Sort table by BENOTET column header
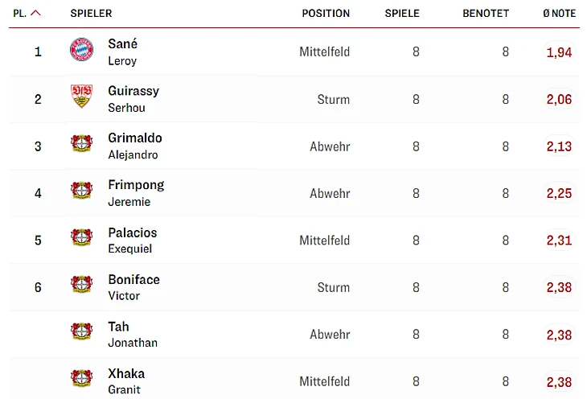The width and height of the screenshot is (587, 399). coord(486,13)
